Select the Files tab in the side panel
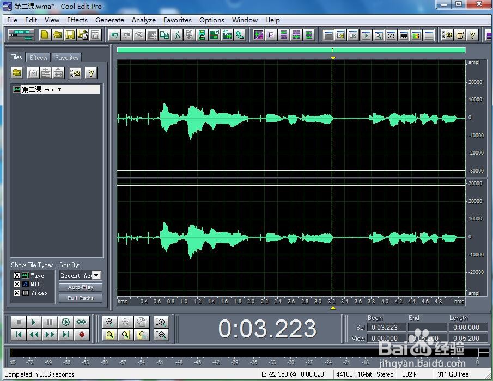This screenshot has height=381, width=493. [16, 57]
